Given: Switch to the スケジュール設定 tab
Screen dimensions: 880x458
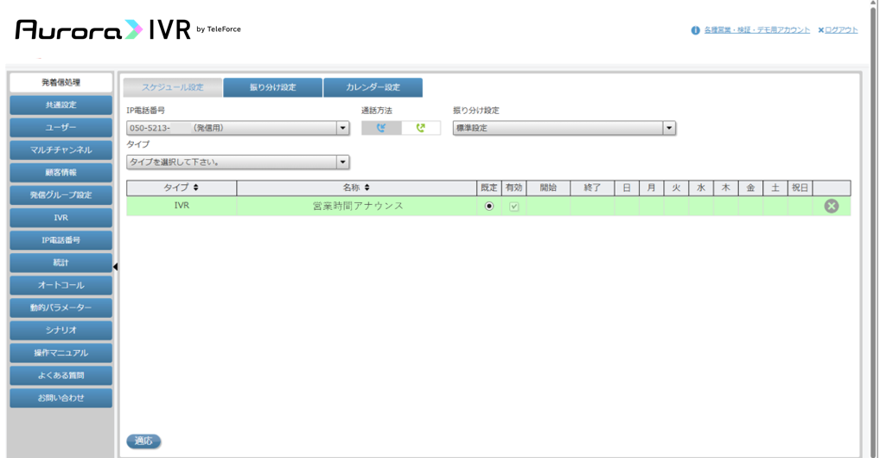Looking at the screenshot, I should tap(172, 87).
